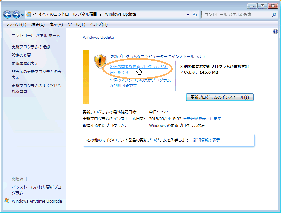Refresh the Windows Update page
This screenshot has width=281, height=213.
[x=195, y=15]
